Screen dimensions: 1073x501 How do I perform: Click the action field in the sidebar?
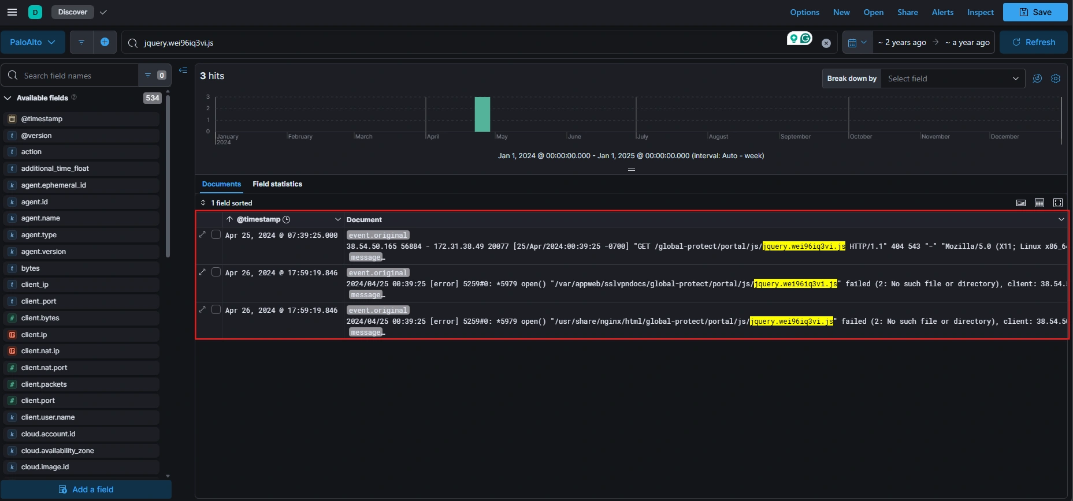[x=81, y=152]
